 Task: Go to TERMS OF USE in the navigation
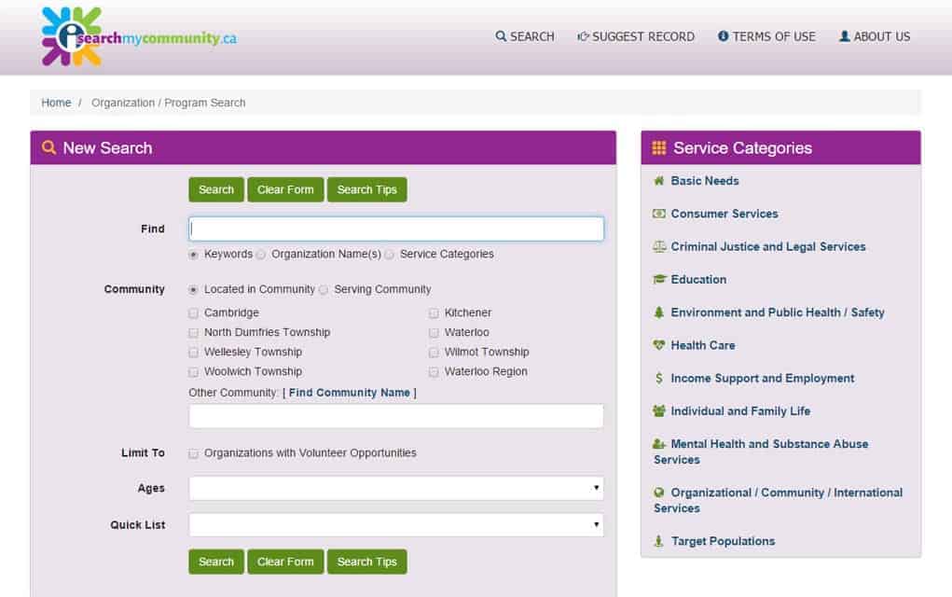766,36
